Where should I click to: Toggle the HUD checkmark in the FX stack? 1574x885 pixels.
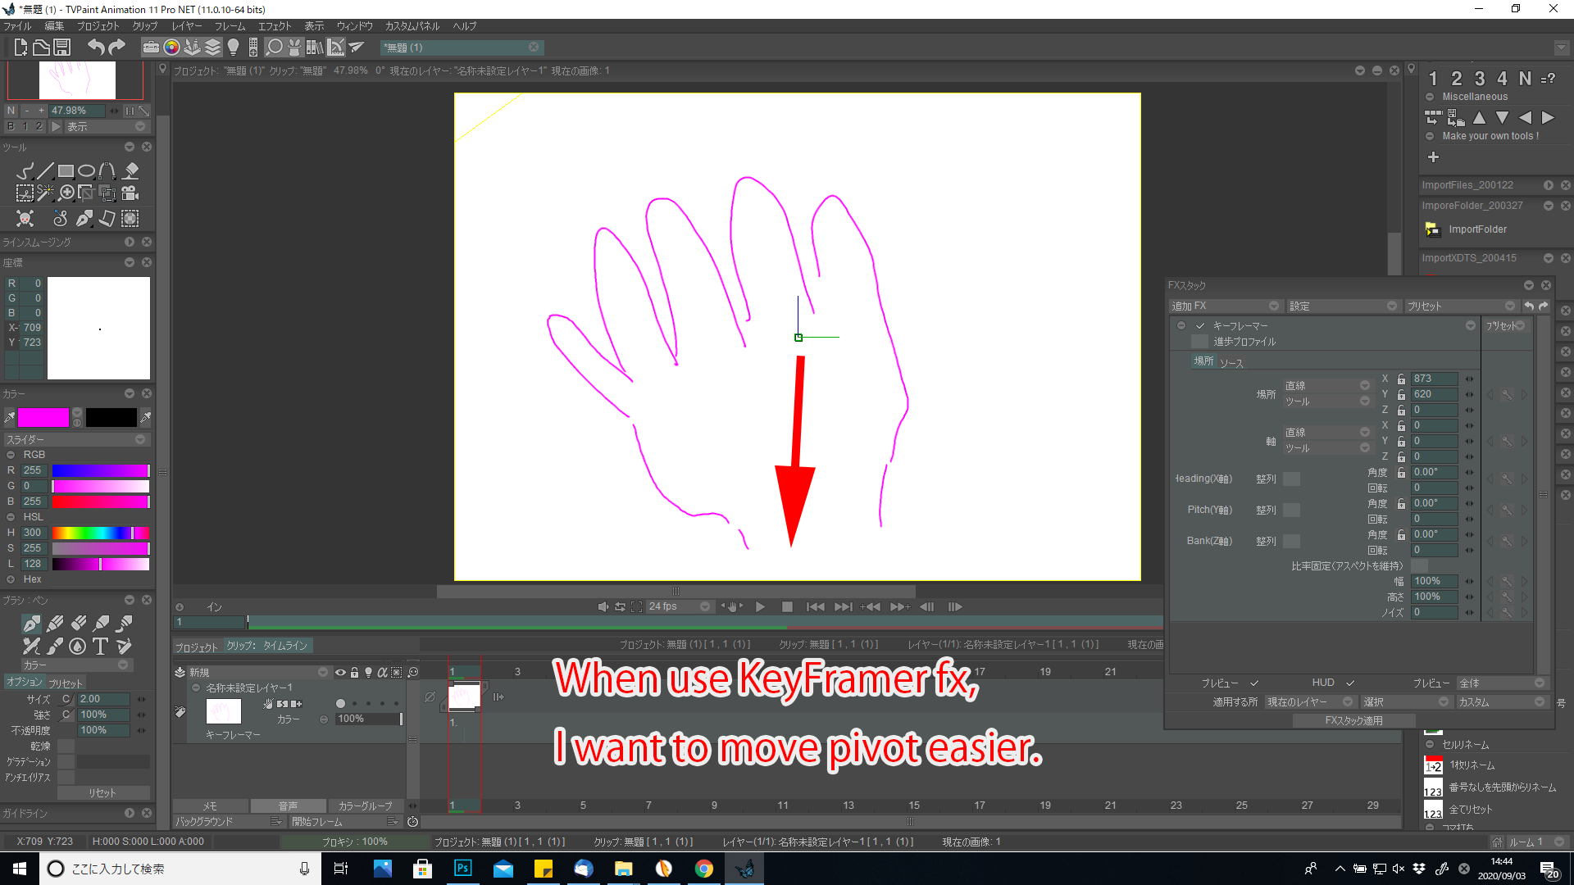point(1350,683)
